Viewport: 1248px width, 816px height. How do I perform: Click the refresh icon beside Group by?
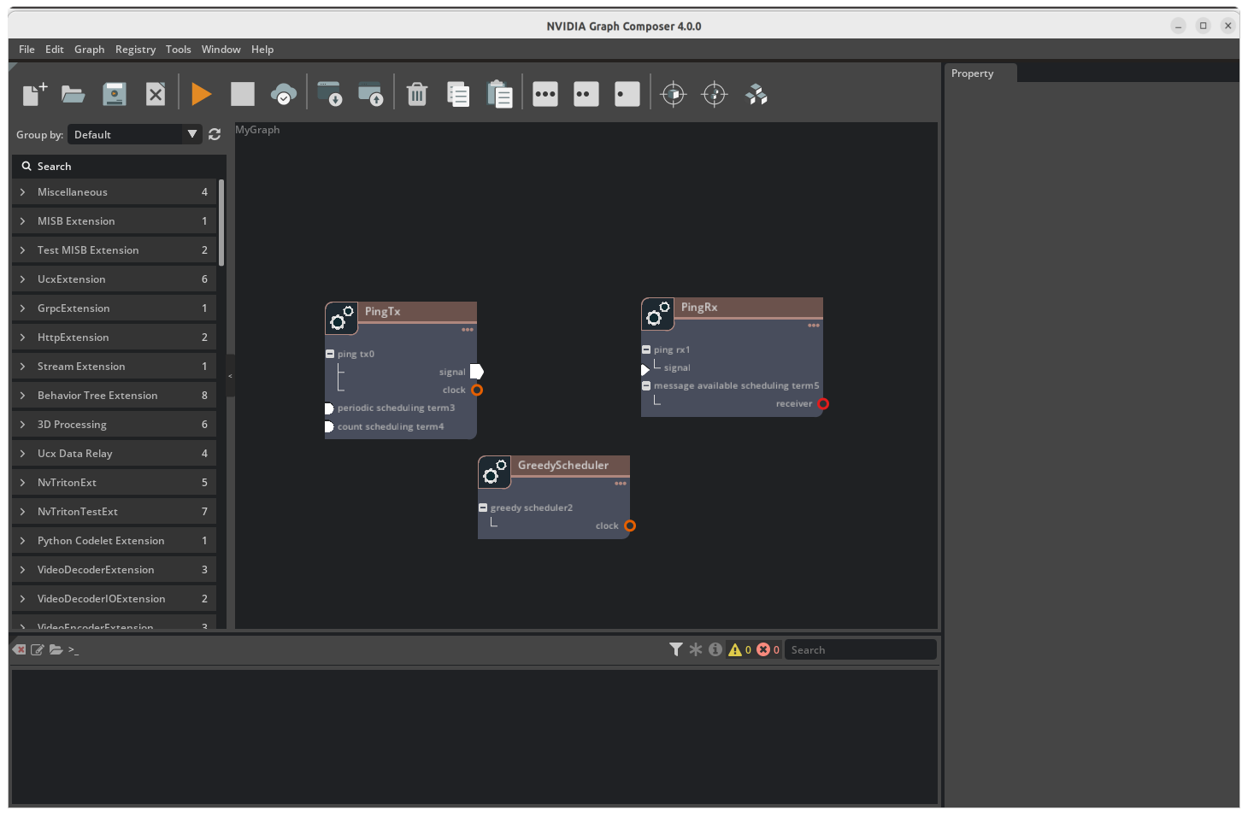[x=215, y=134]
